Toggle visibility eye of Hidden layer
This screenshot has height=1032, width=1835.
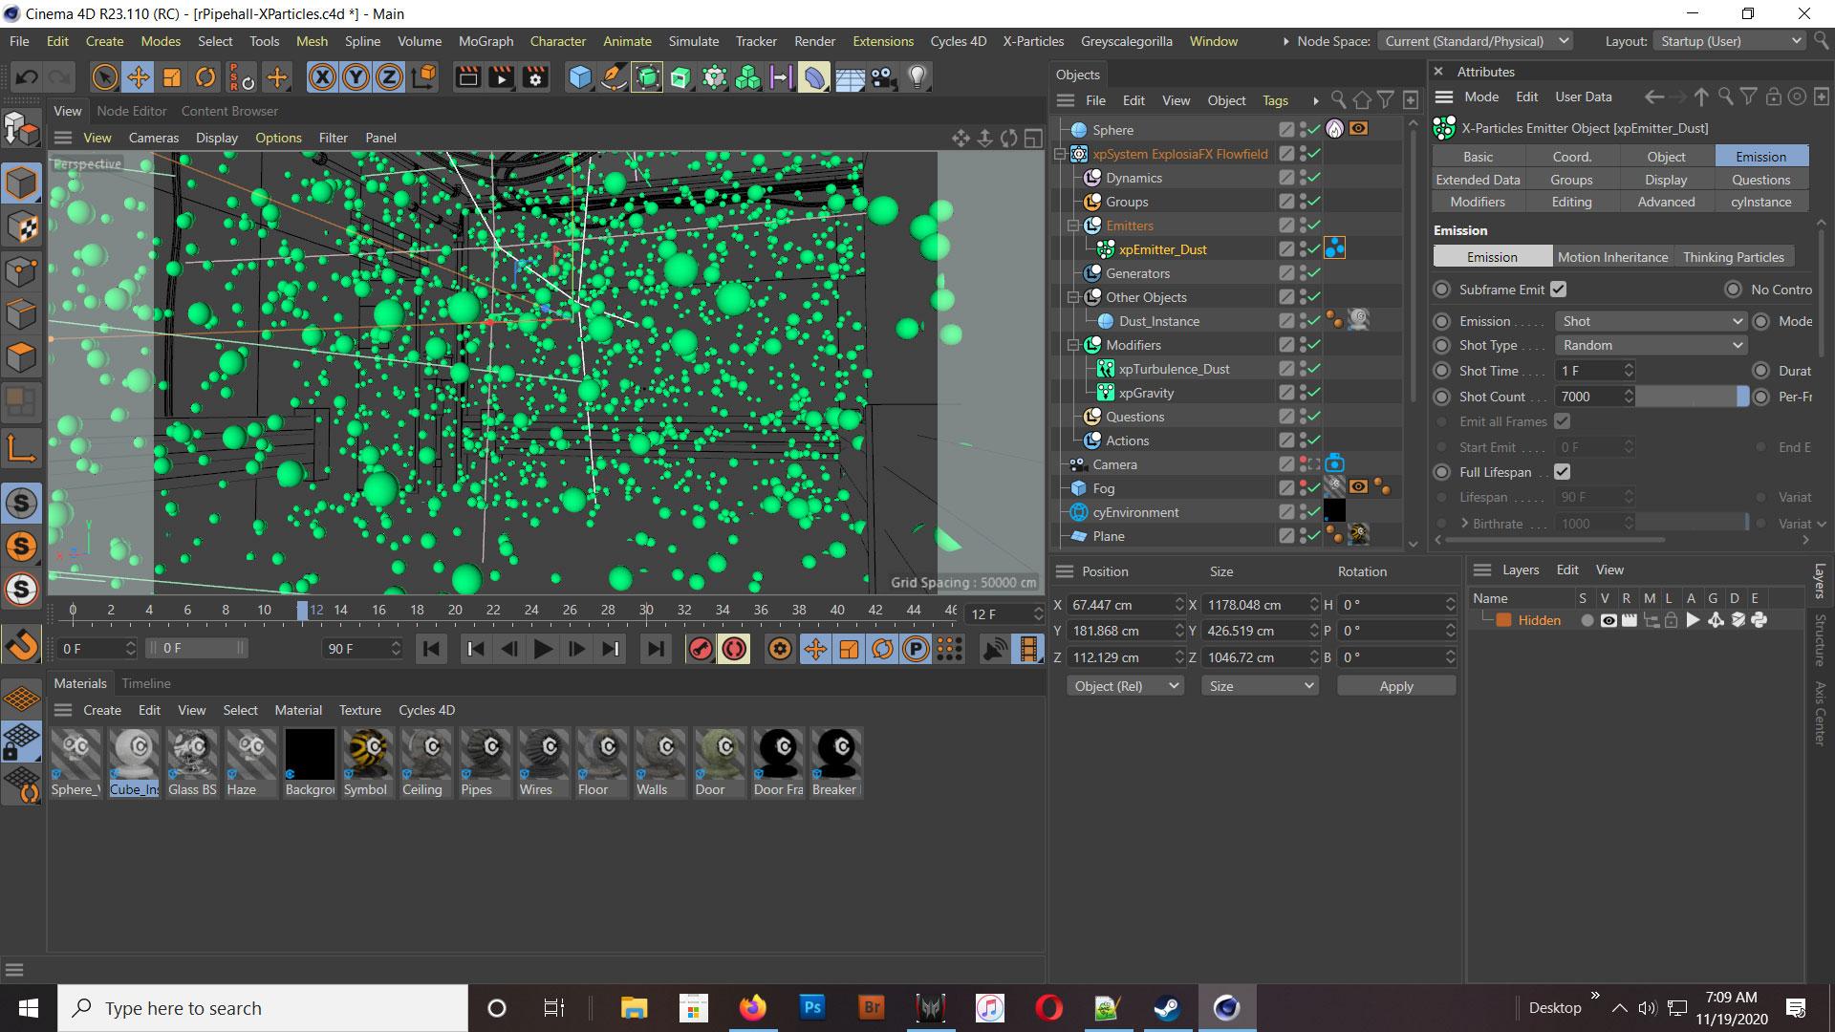coord(1608,620)
